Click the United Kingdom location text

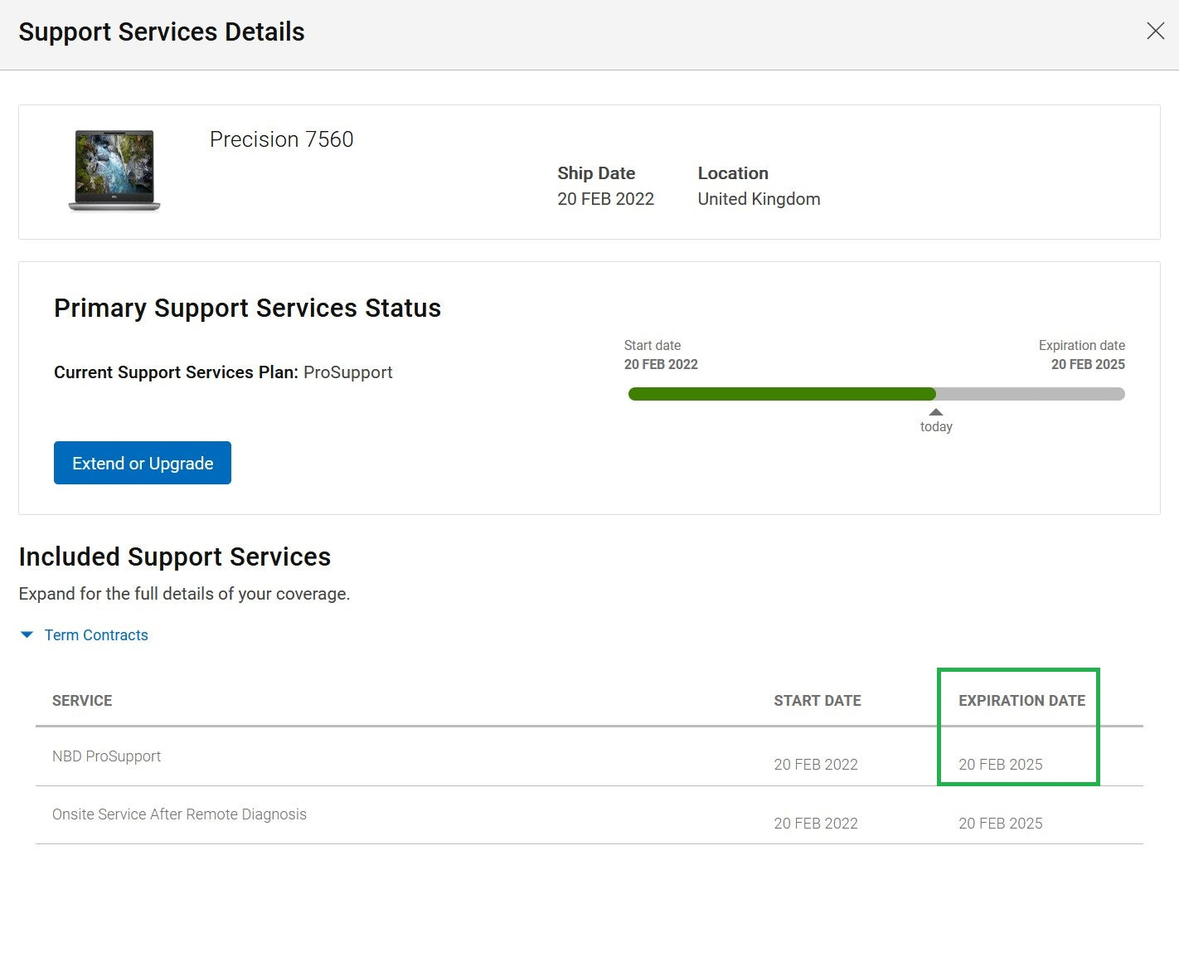[x=759, y=199]
